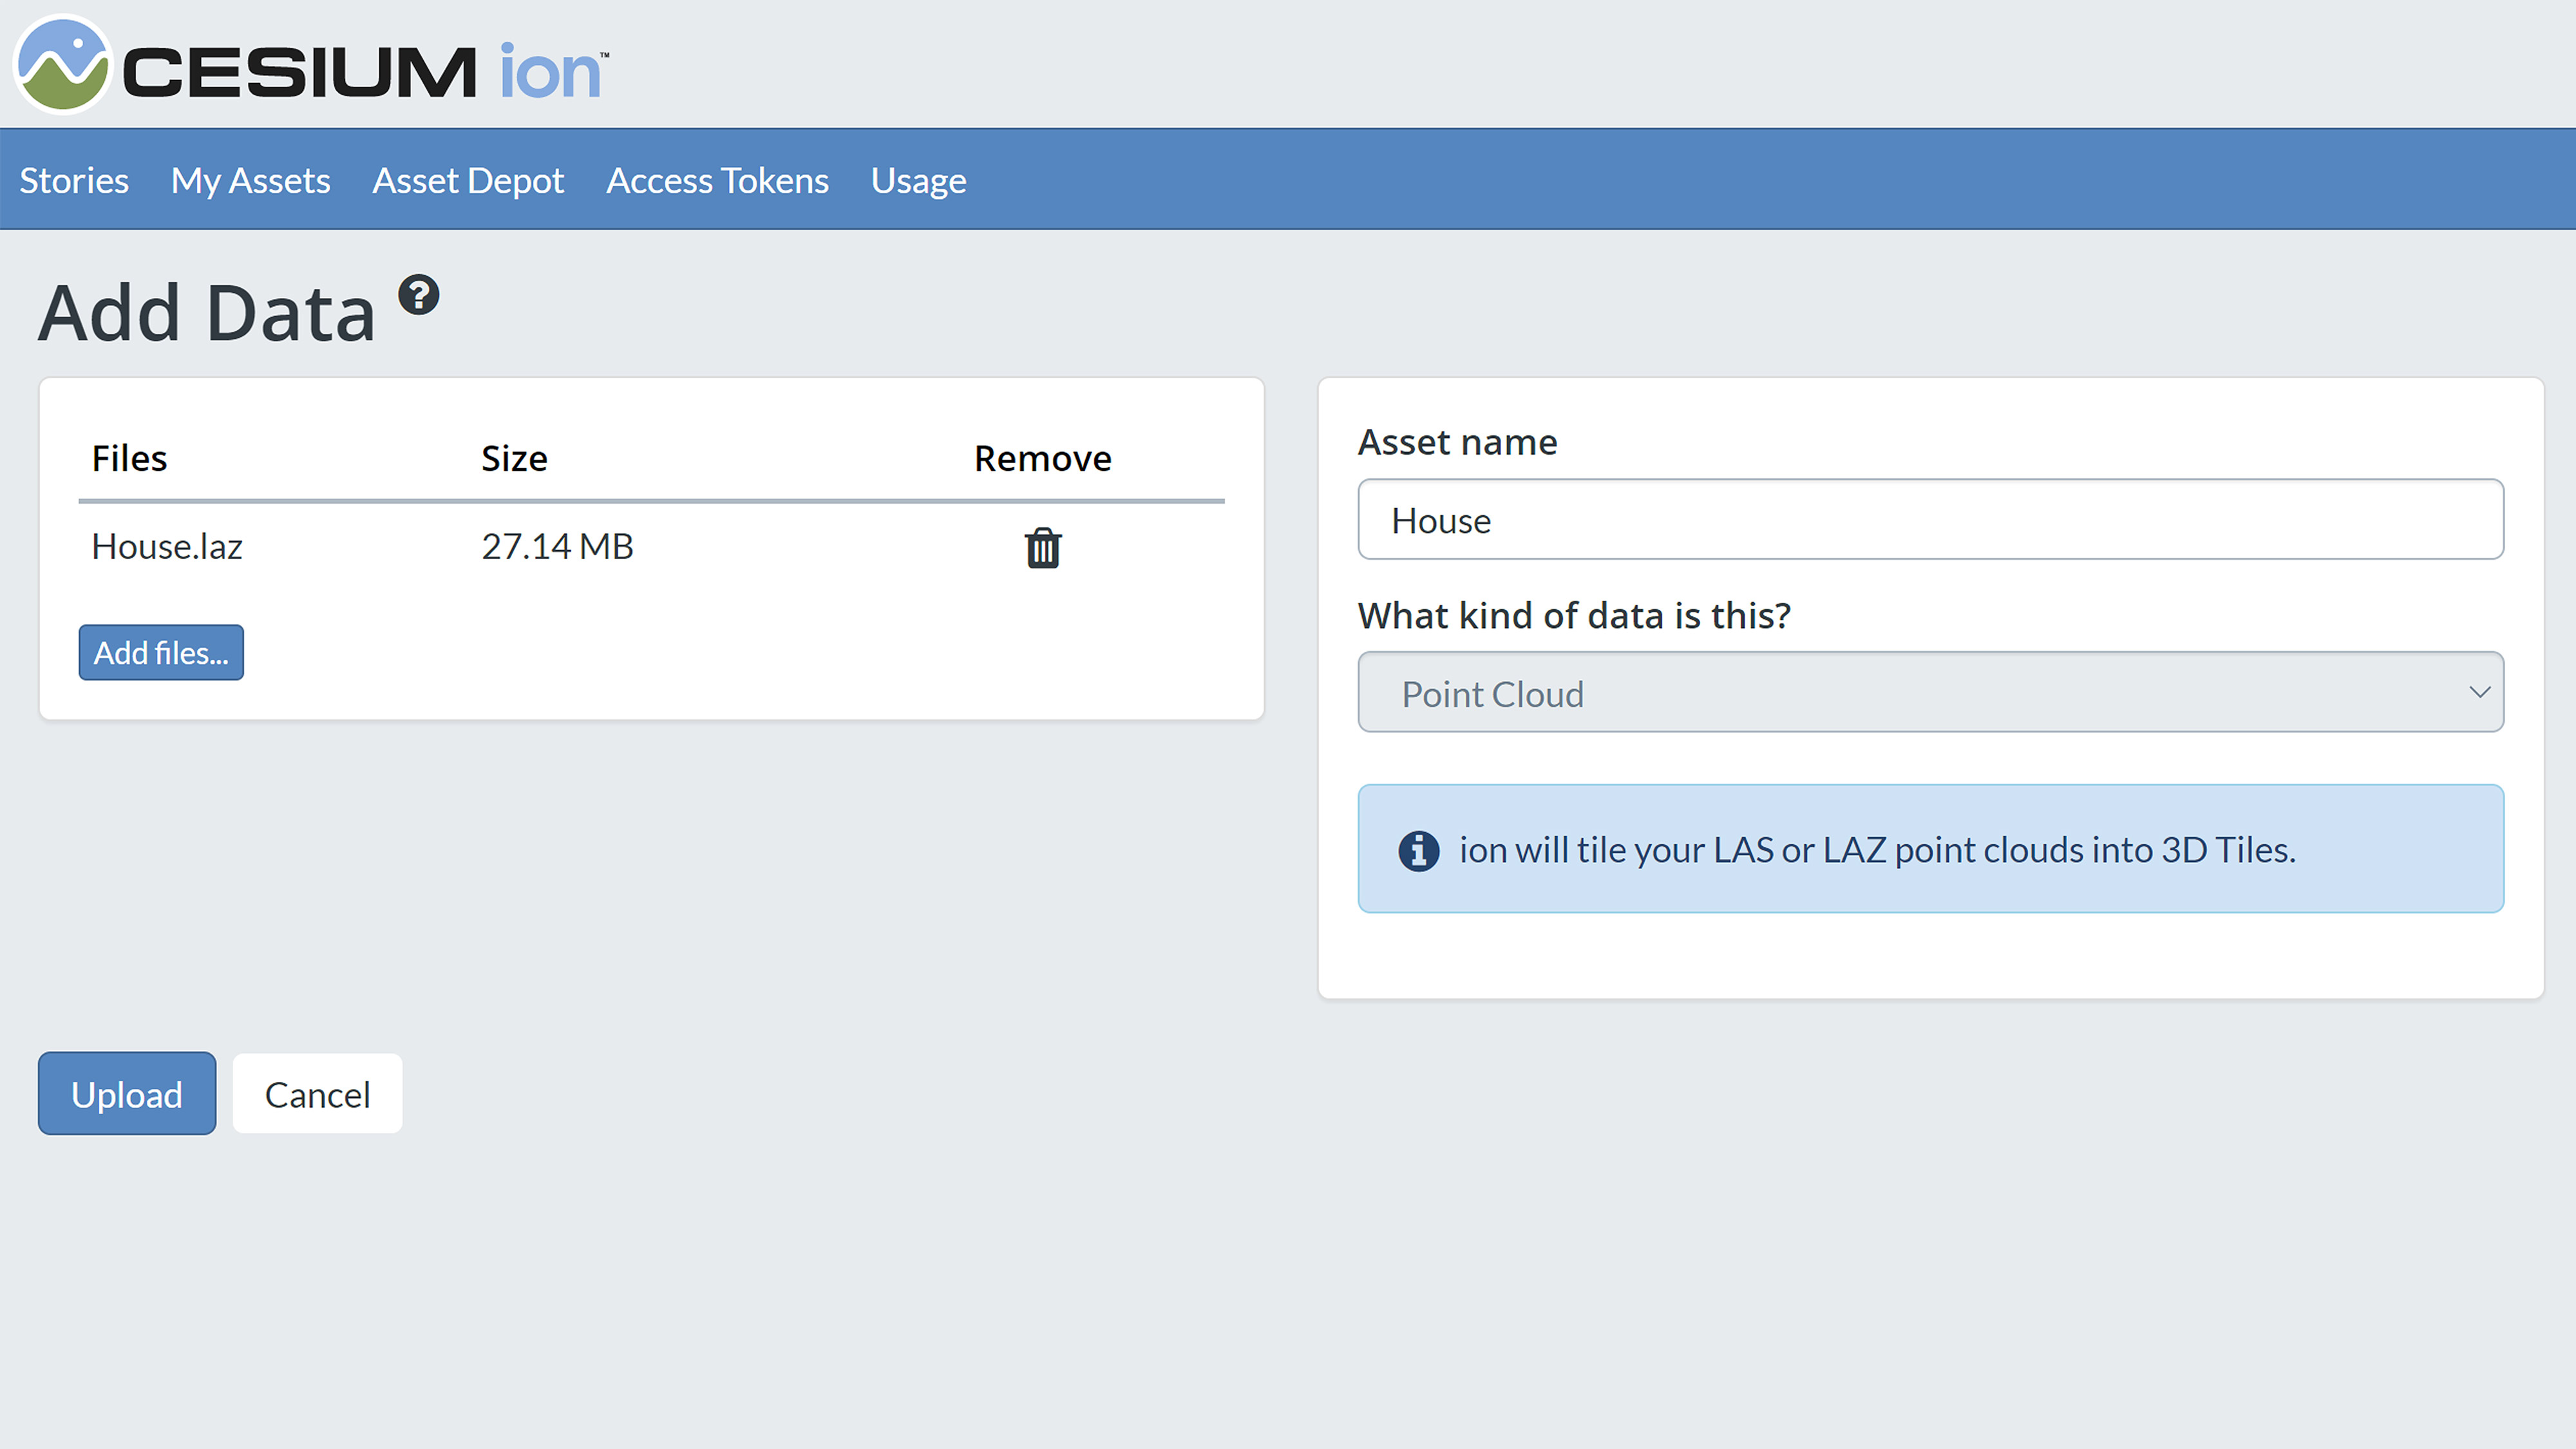Switch to the My Assets tab
This screenshot has width=2576, height=1449.
pyautogui.click(x=250, y=180)
